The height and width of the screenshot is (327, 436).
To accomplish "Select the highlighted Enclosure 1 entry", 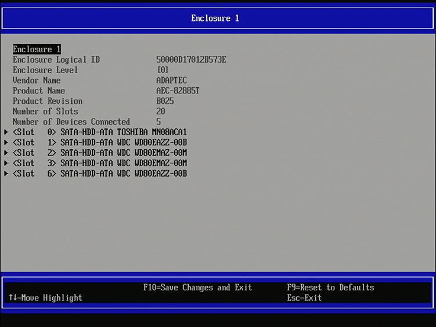I will (37, 49).
